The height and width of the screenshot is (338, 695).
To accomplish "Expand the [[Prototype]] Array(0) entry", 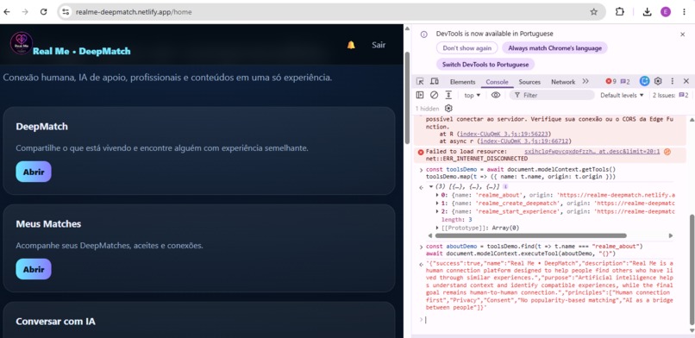I will coord(438,228).
